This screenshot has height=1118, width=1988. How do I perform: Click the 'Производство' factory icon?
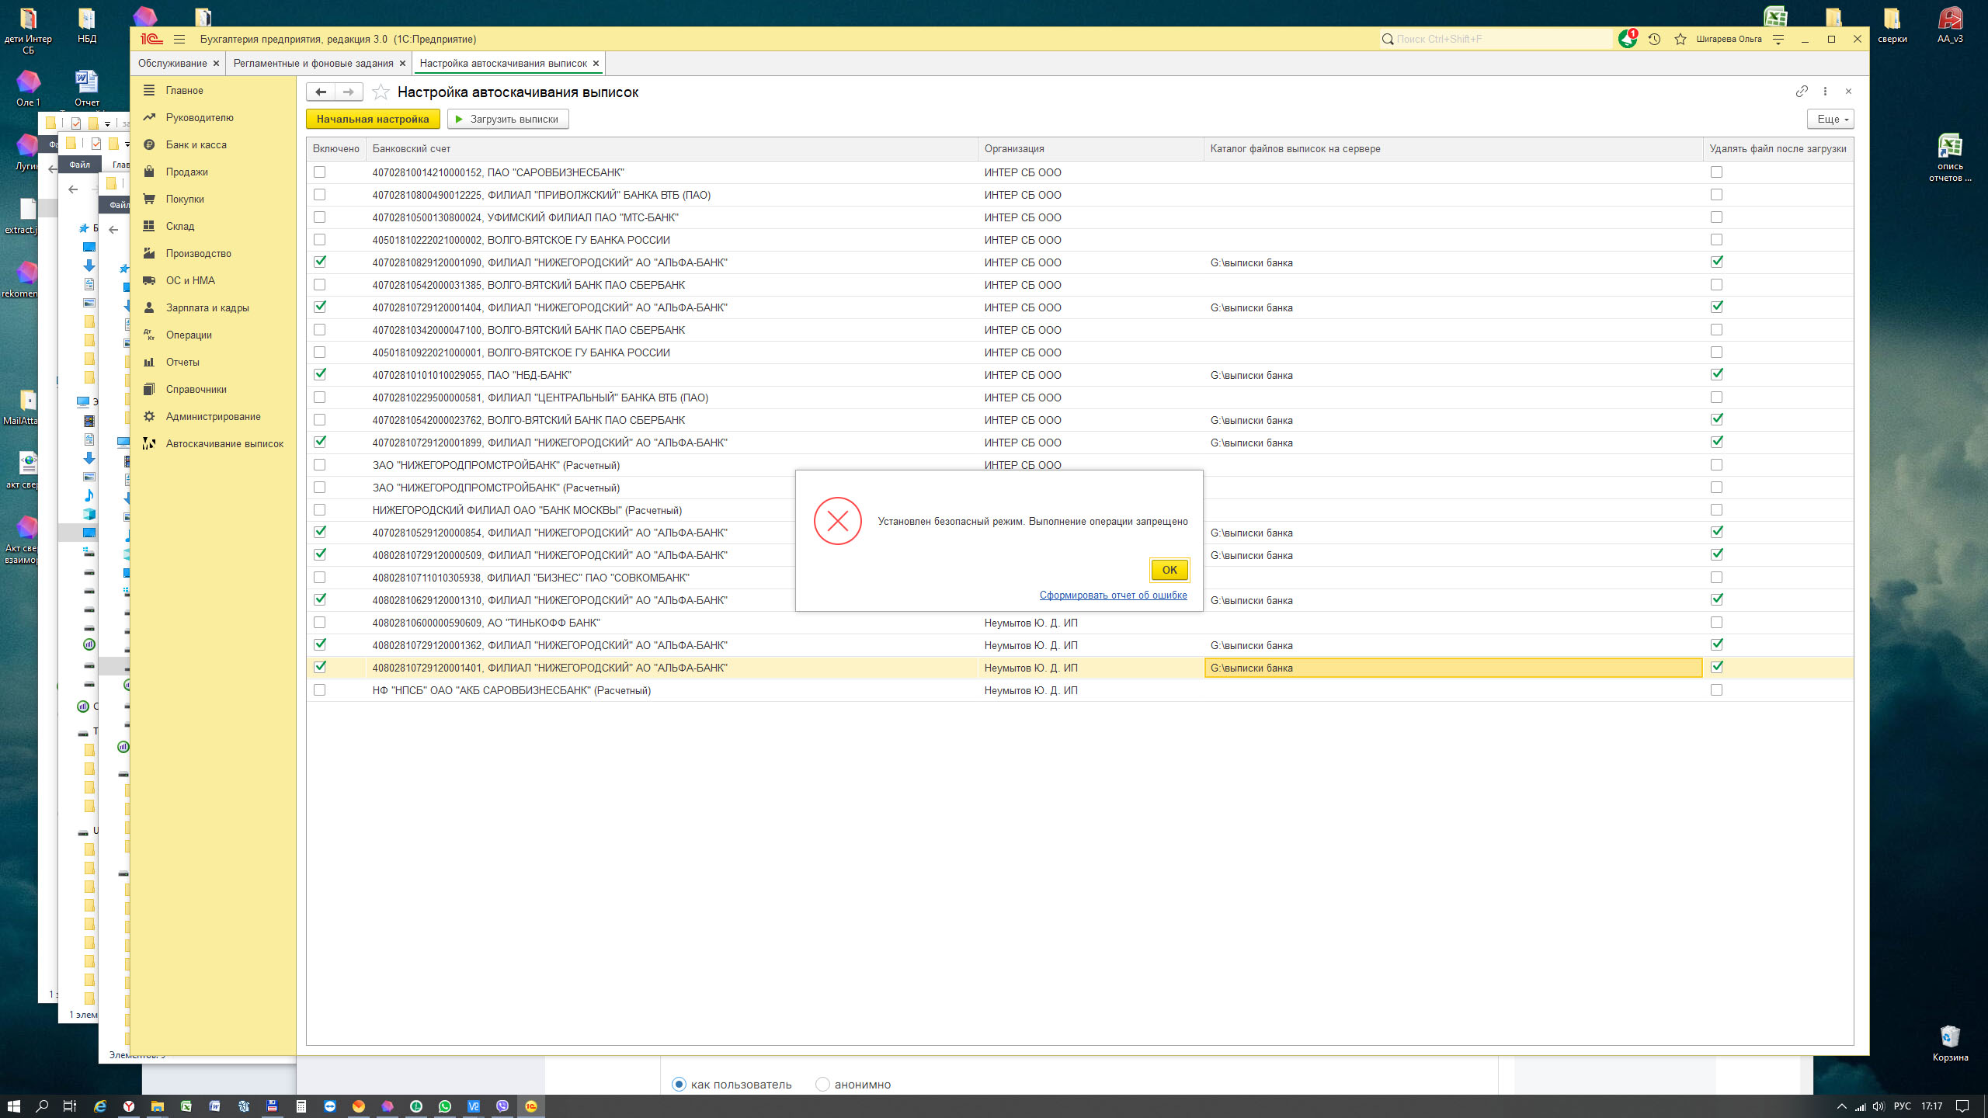coord(149,253)
